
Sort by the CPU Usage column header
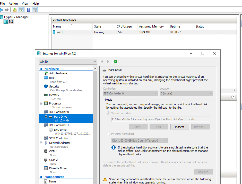pyautogui.click(x=126, y=26)
